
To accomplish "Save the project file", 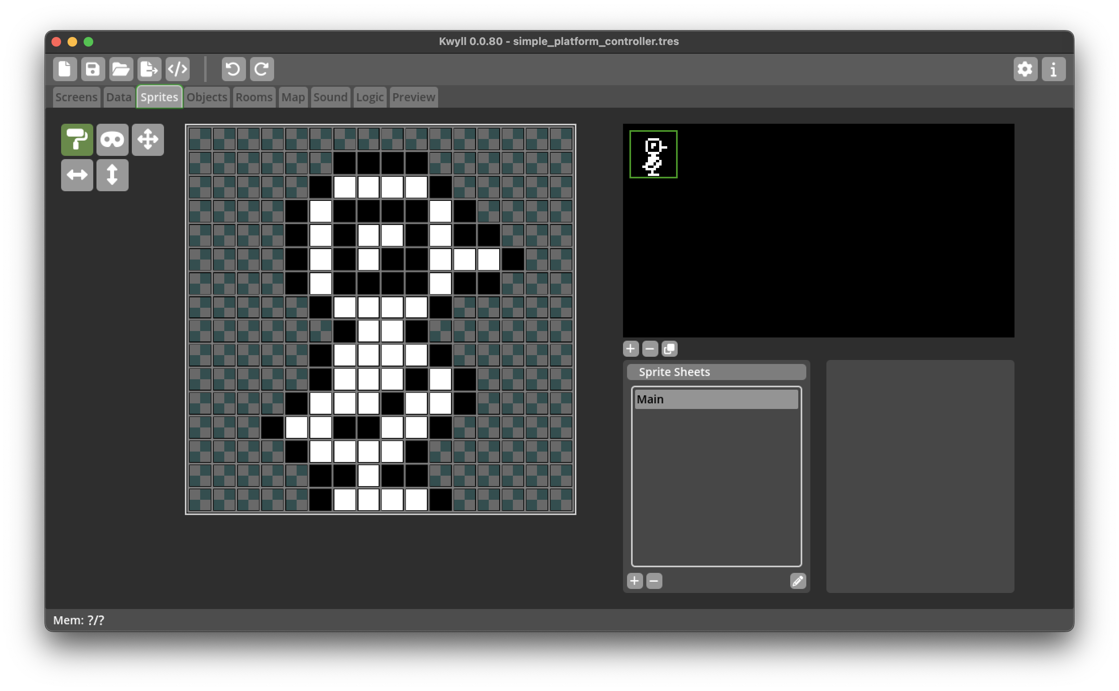I will (93, 69).
